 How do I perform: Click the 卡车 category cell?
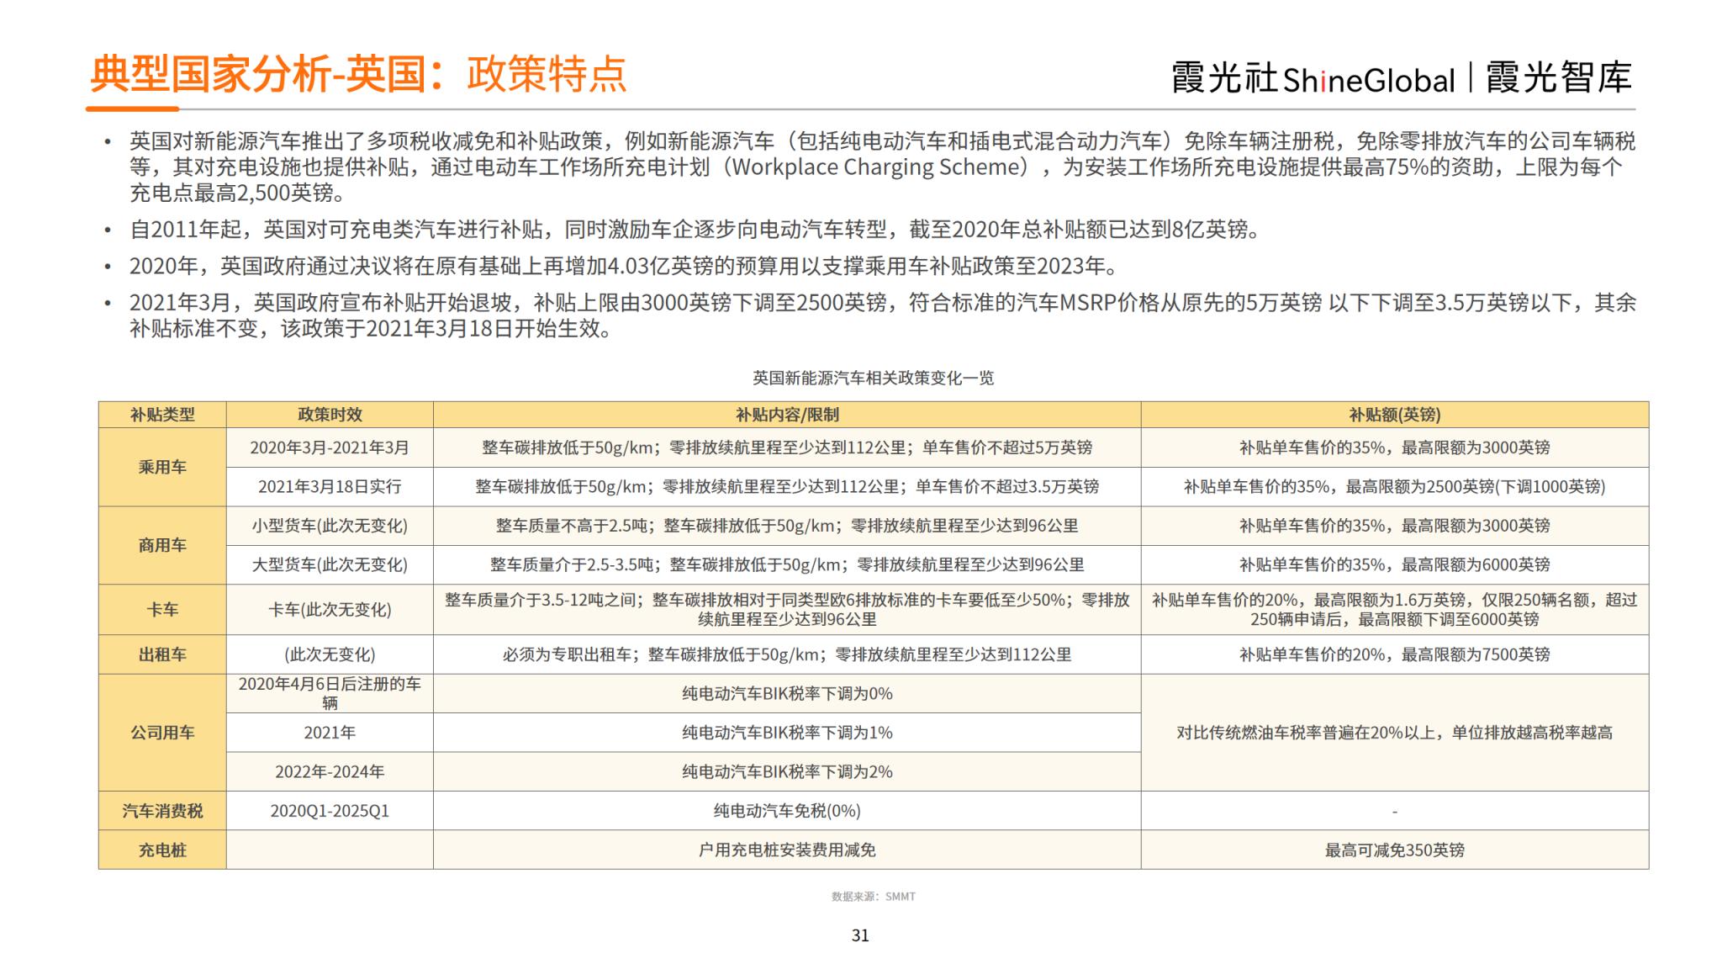point(162,610)
